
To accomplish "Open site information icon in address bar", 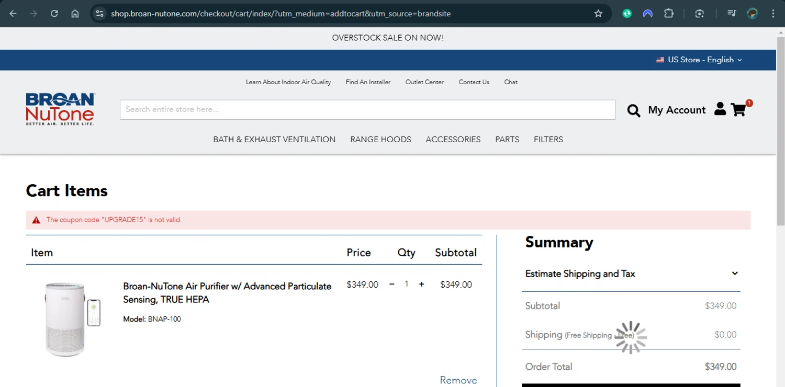I will 100,14.
